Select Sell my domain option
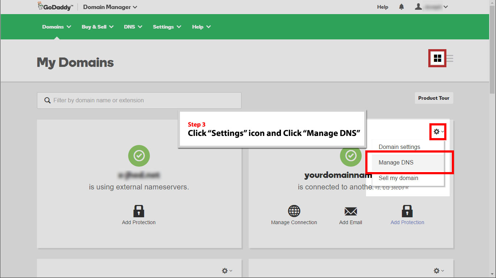The width and height of the screenshot is (496, 278). [398, 178]
